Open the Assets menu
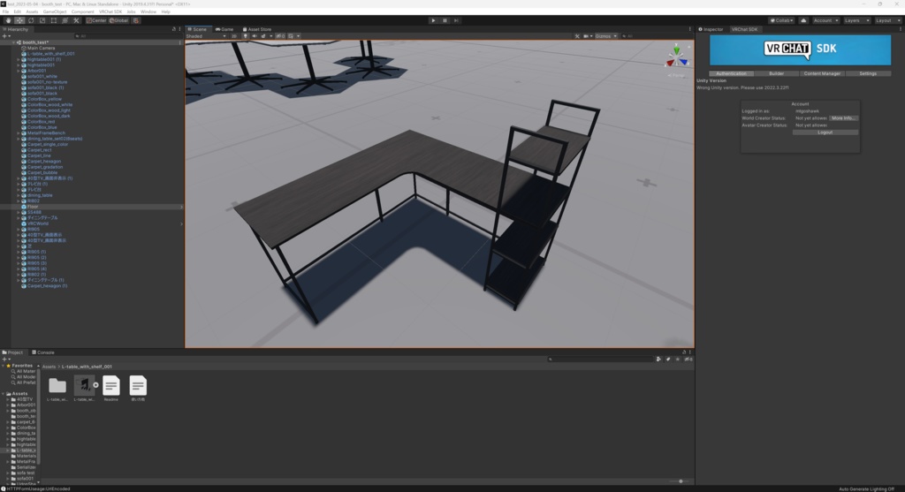905x492 pixels. coord(32,11)
